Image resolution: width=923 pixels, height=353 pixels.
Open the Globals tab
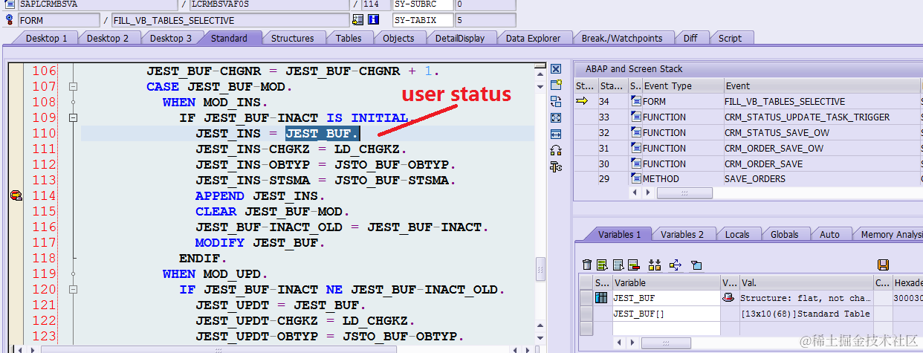(784, 234)
